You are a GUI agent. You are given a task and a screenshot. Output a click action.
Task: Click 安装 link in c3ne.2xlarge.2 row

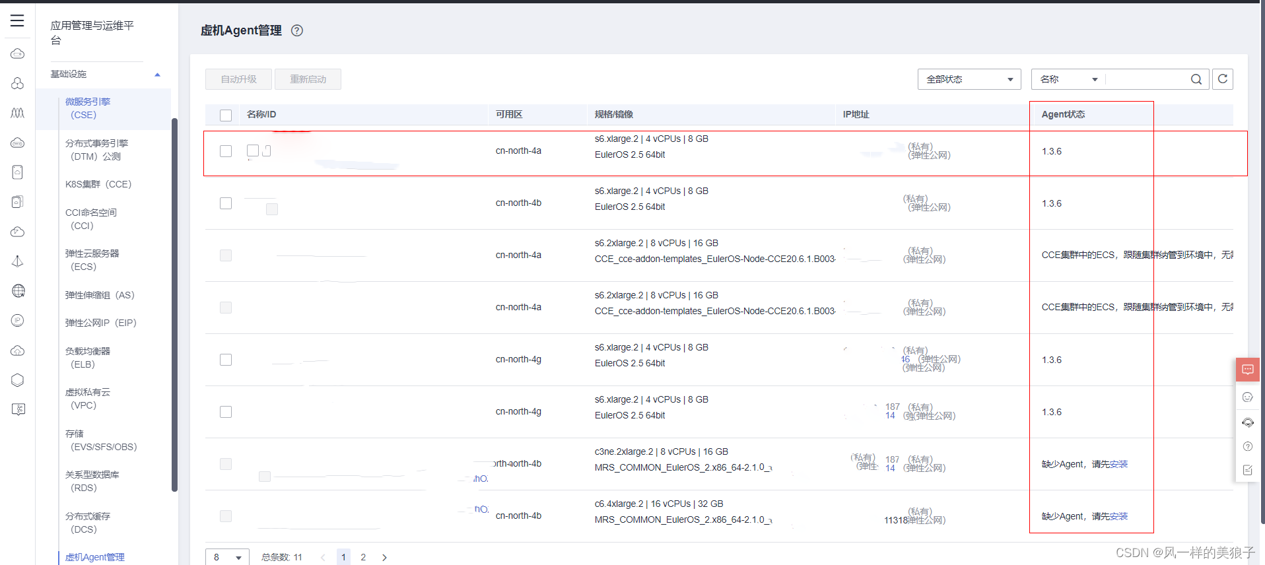[1118, 464]
